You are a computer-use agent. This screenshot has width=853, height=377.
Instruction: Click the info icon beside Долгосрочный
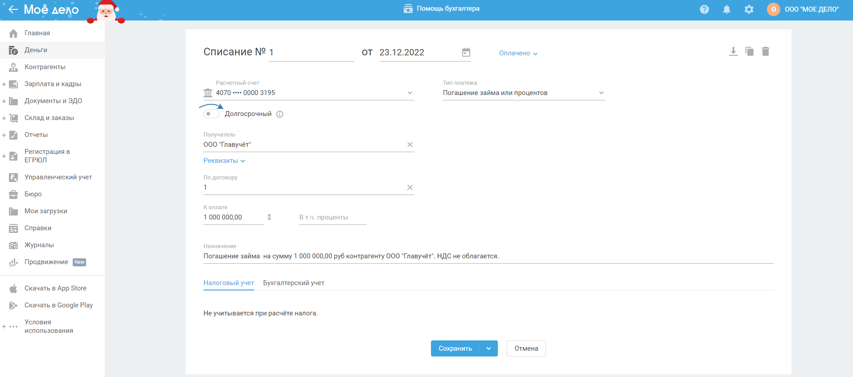280,114
